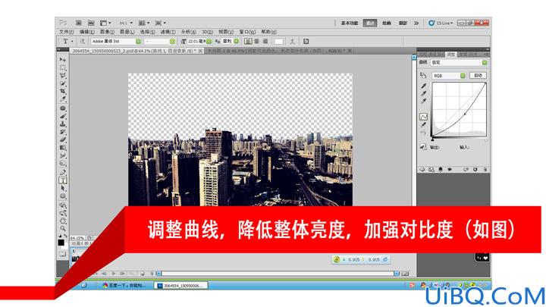The height and width of the screenshot is (307, 546).
Task: Expand more workspaces chevron
Action: [x=416, y=23]
